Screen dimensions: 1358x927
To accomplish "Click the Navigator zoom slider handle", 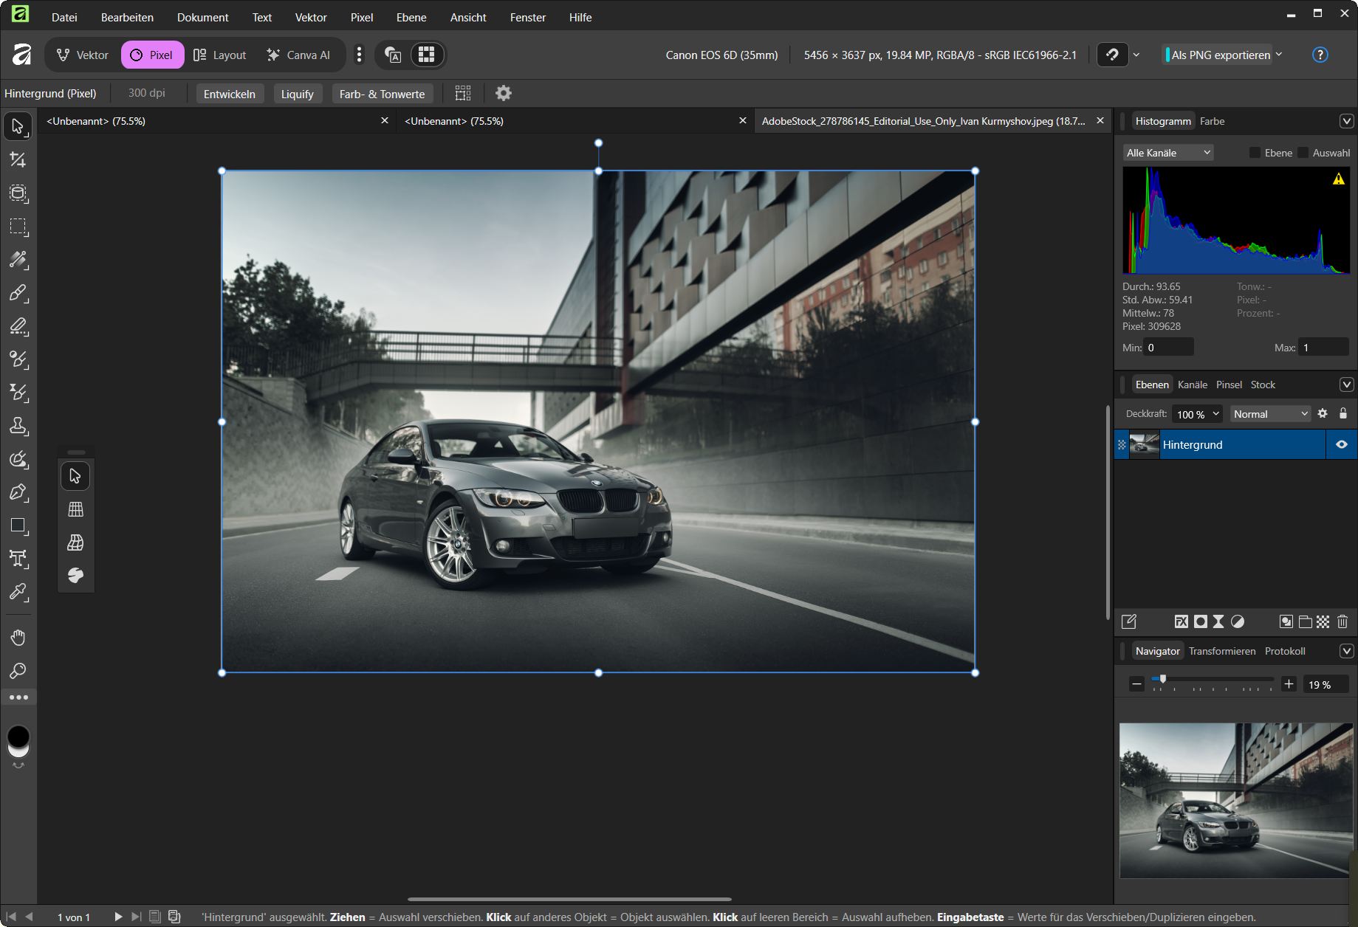I will (1163, 679).
